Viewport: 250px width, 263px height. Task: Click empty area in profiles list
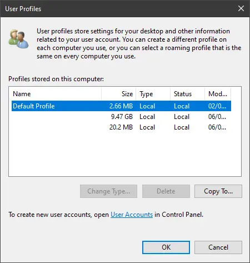tap(125, 154)
